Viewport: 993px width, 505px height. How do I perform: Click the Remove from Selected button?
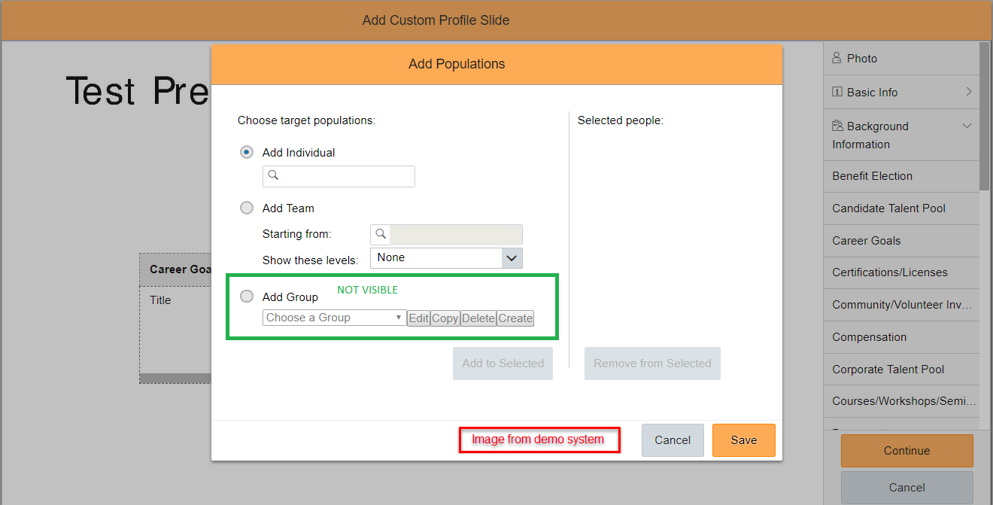(x=652, y=364)
